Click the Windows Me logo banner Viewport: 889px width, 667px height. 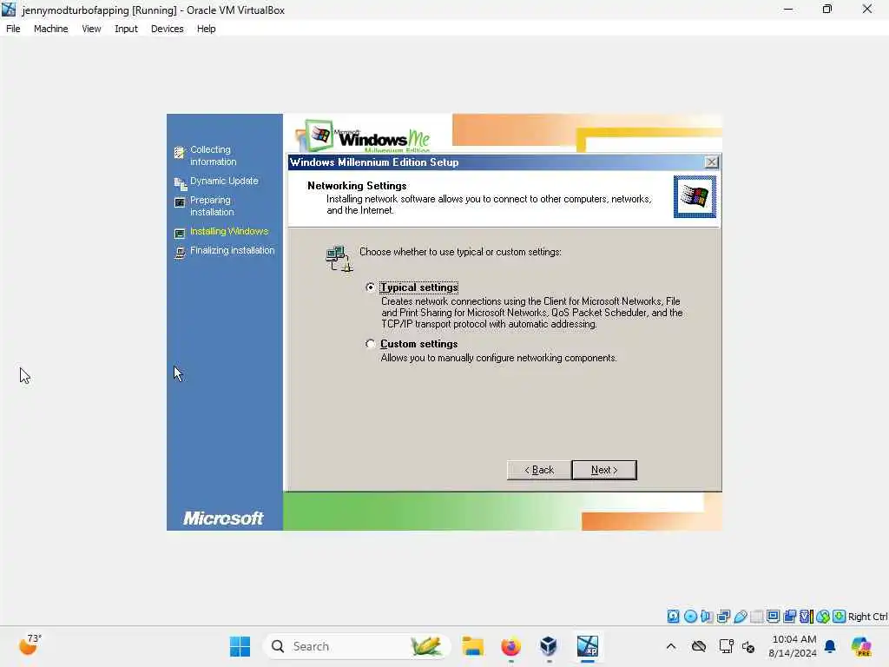[x=363, y=136]
